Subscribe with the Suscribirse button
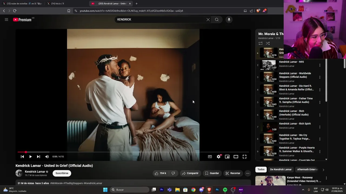Screen dimensions: 346x194 [62, 173]
